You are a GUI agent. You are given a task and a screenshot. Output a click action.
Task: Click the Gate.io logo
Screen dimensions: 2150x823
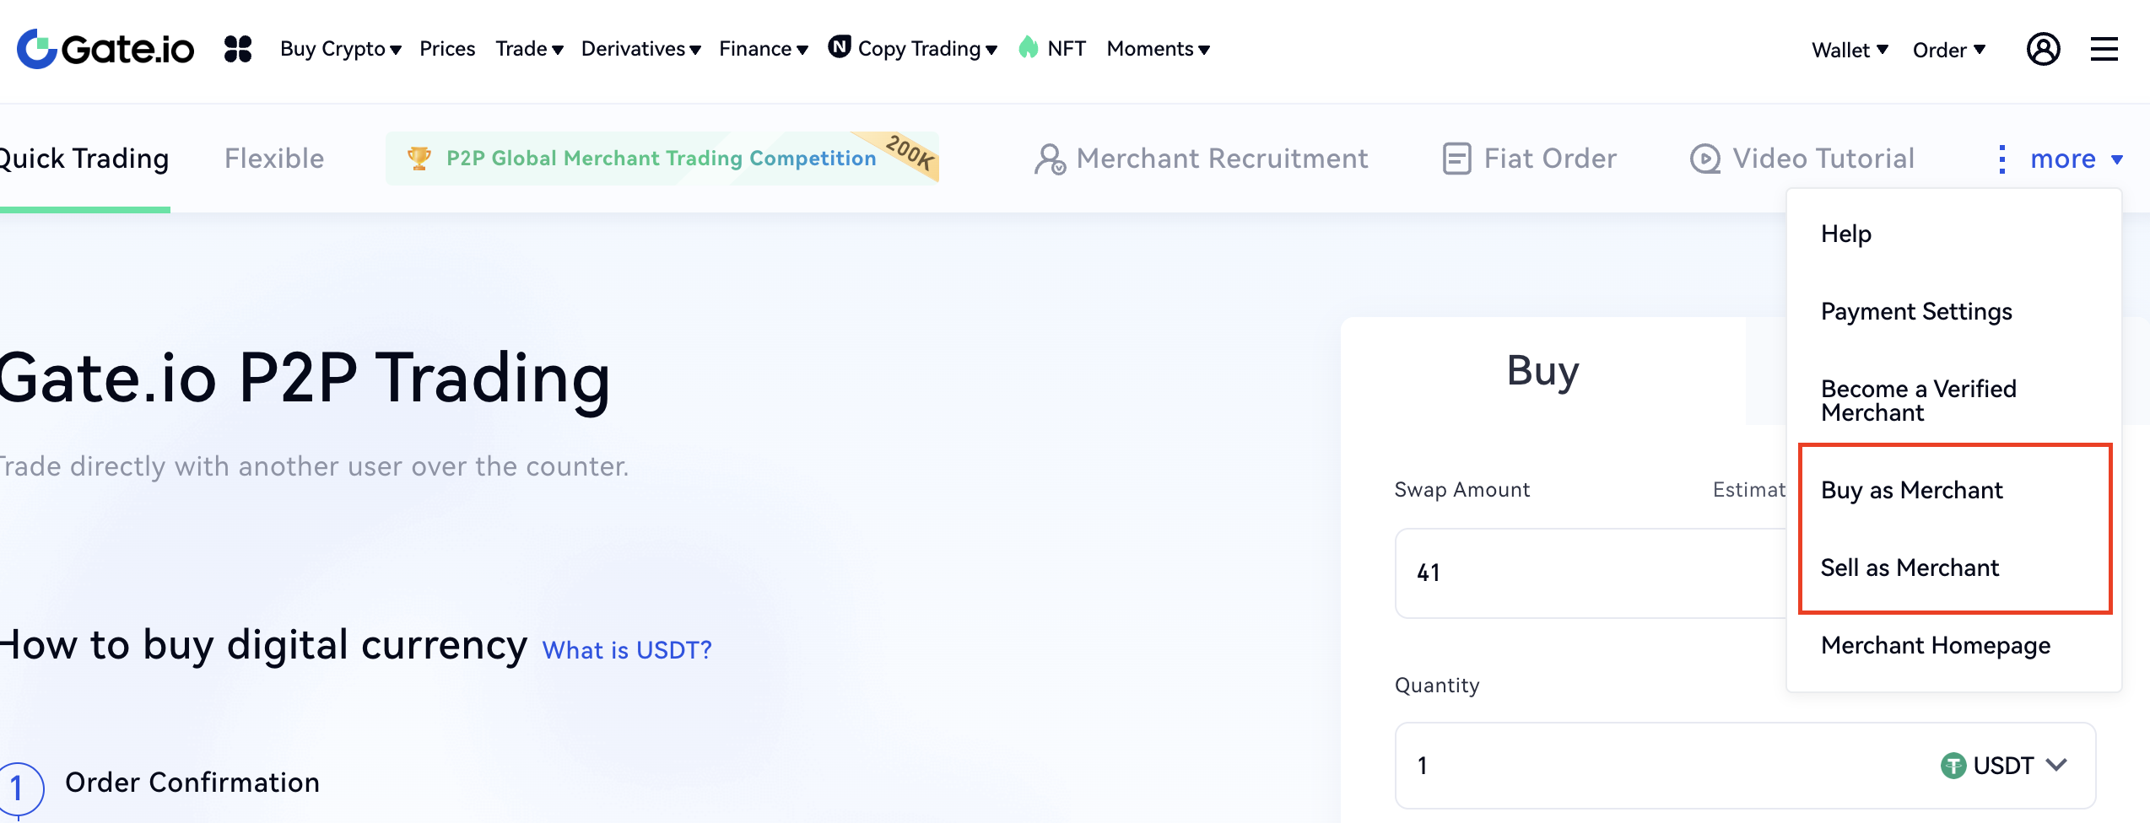[x=106, y=49]
